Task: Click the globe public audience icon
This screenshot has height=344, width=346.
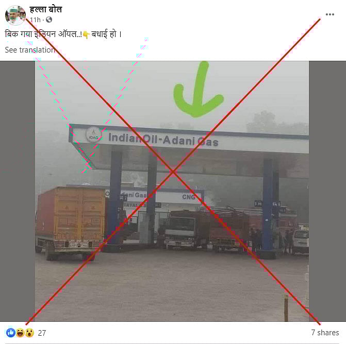Action: point(49,20)
